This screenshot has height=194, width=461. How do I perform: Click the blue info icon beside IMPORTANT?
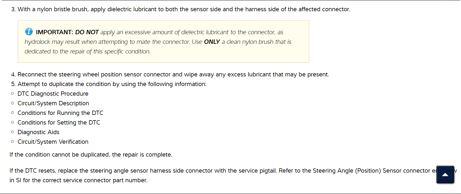tap(29, 32)
